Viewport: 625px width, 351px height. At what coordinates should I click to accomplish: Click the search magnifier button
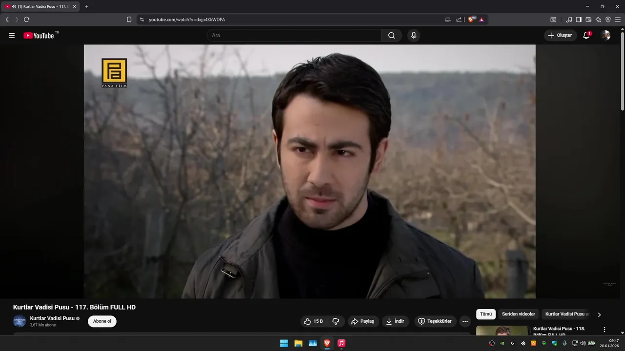click(392, 36)
